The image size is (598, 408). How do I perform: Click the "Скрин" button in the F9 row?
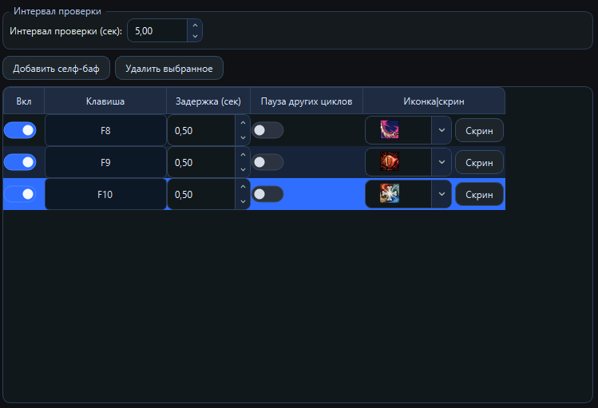(x=479, y=162)
